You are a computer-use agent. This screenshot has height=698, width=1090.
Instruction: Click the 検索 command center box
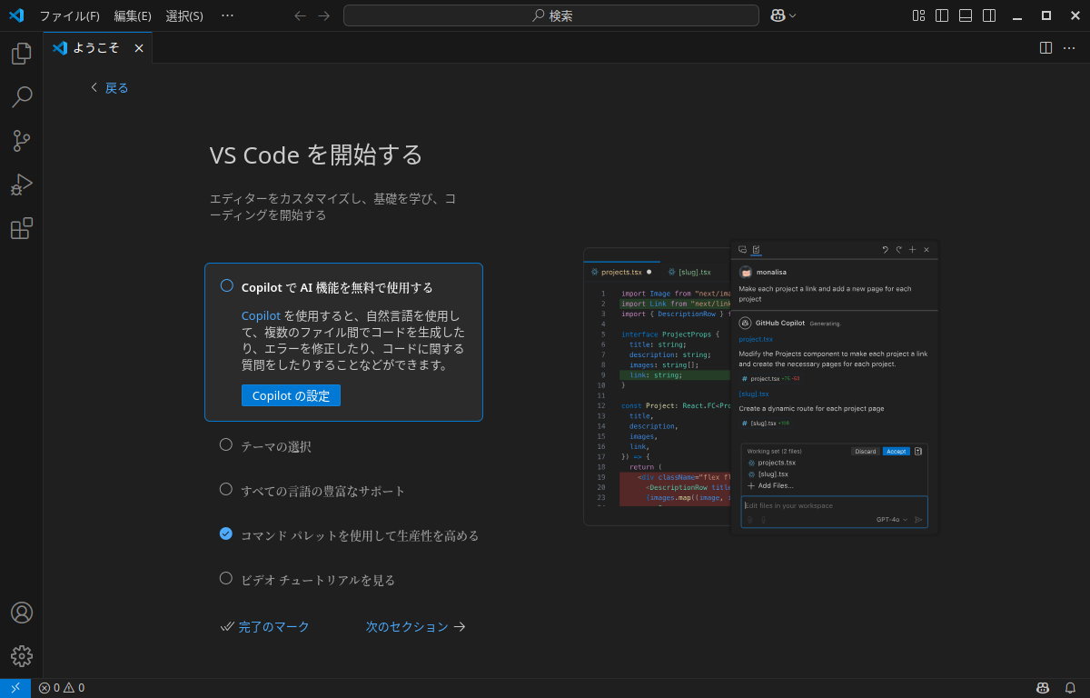(x=551, y=15)
